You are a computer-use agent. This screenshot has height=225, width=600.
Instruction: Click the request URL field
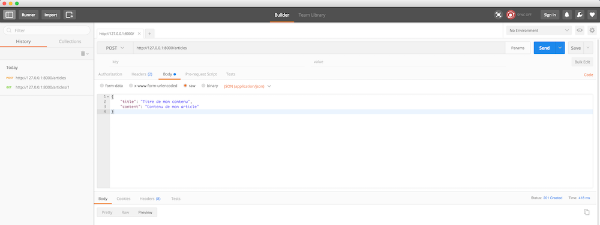coord(319,48)
